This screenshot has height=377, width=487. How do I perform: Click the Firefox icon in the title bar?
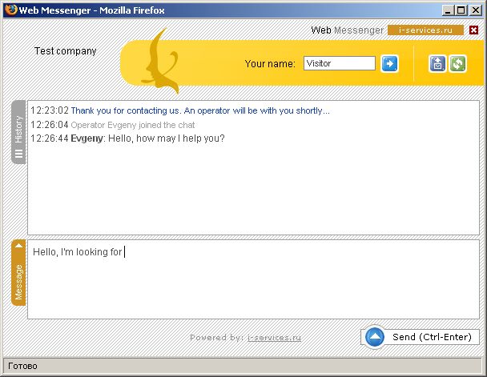(x=10, y=10)
